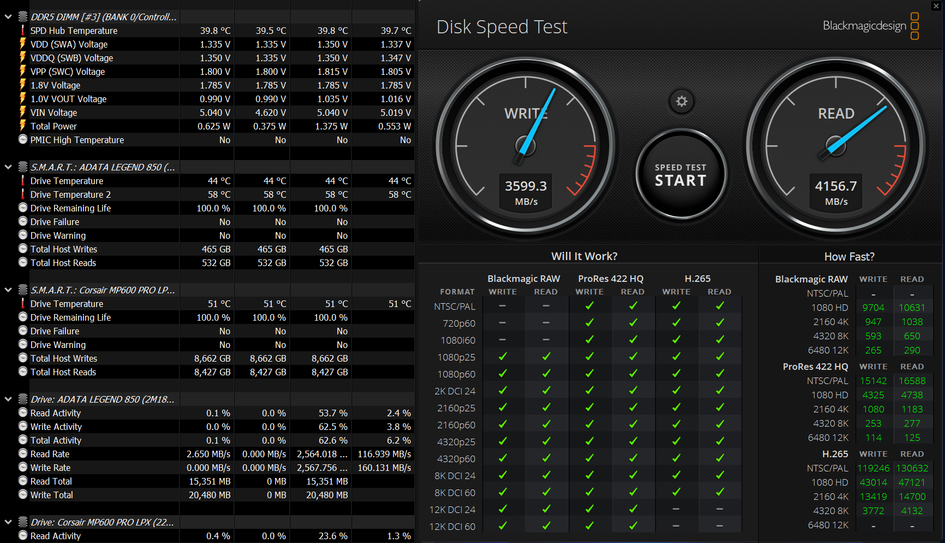Click the 116.939 MB/s Read Rate cell
Viewport: 945px width, 543px height.
click(x=384, y=454)
